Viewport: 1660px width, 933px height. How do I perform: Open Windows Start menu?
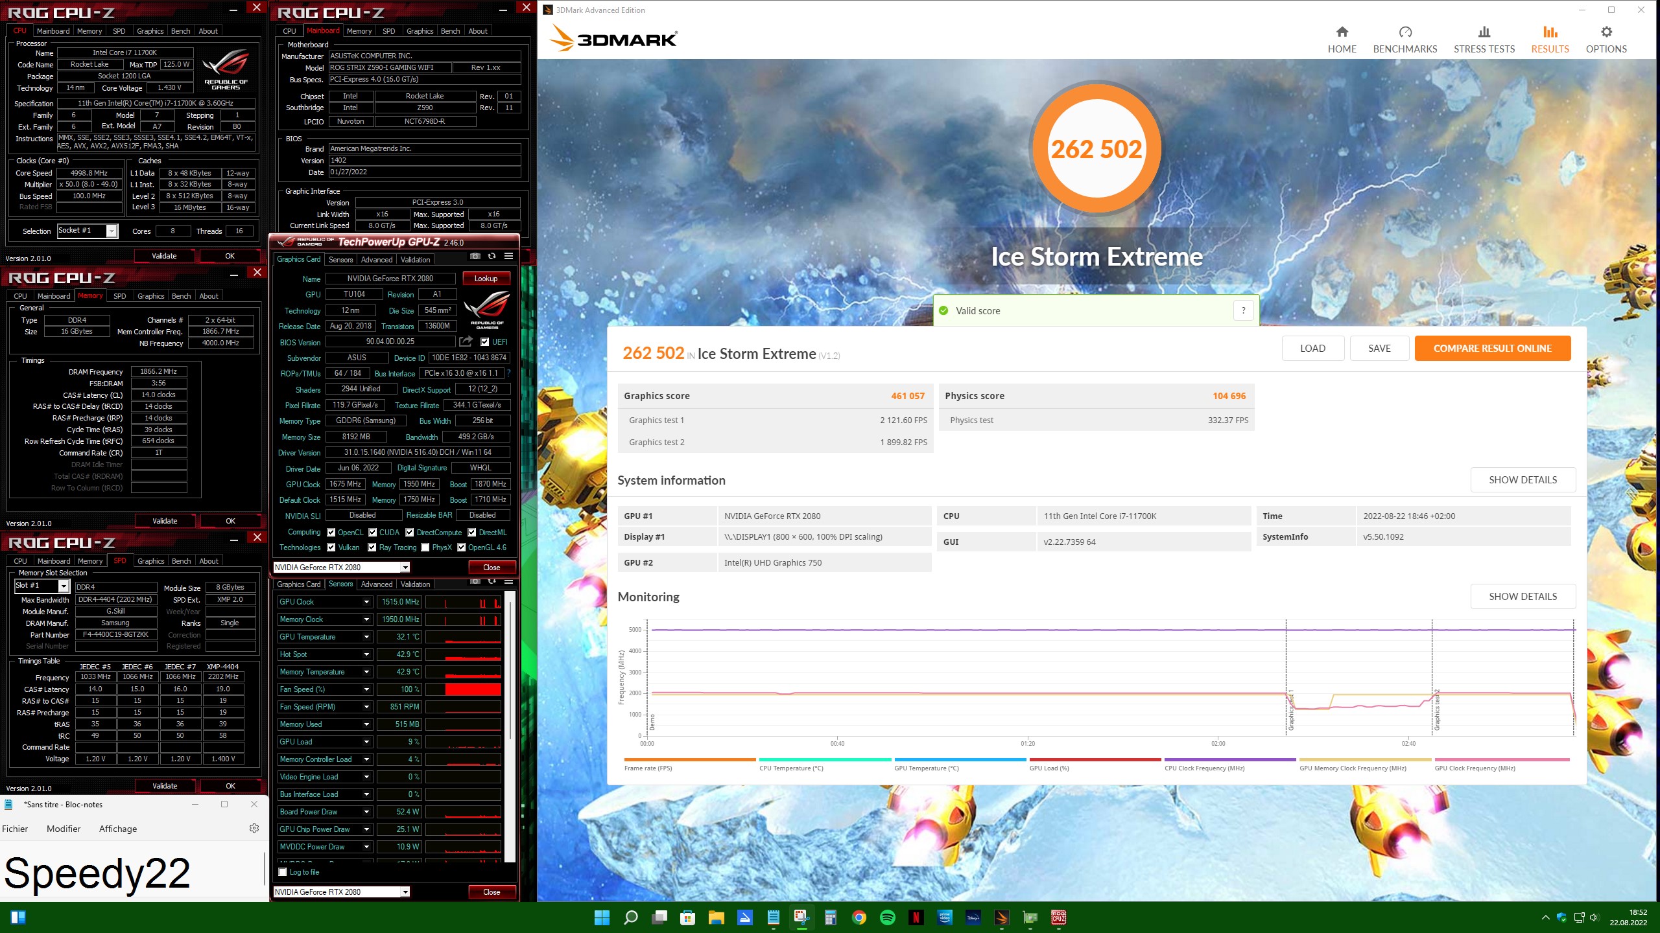coord(602,917)
